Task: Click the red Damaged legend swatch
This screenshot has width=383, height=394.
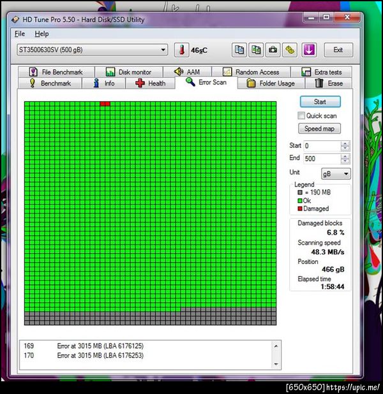Action: click(x=300, y=208)
